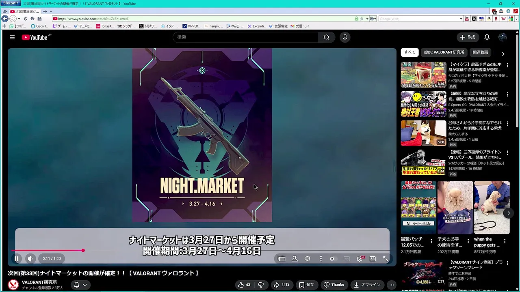520x292 pixels.
Task: Open the tab list dropdown arrow
Action: [x=50, y=11]
